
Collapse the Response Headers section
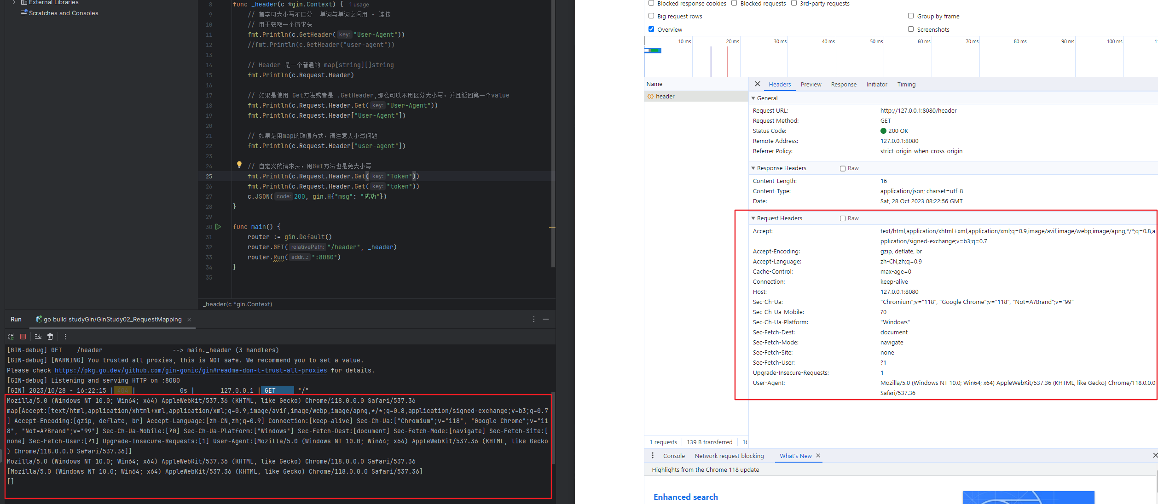click(x=753, y=168)
